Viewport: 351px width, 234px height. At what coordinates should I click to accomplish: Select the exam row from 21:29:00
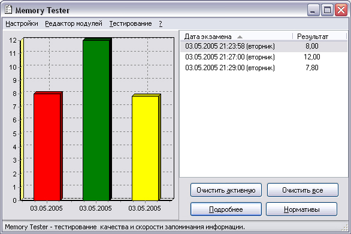(264, 68)
